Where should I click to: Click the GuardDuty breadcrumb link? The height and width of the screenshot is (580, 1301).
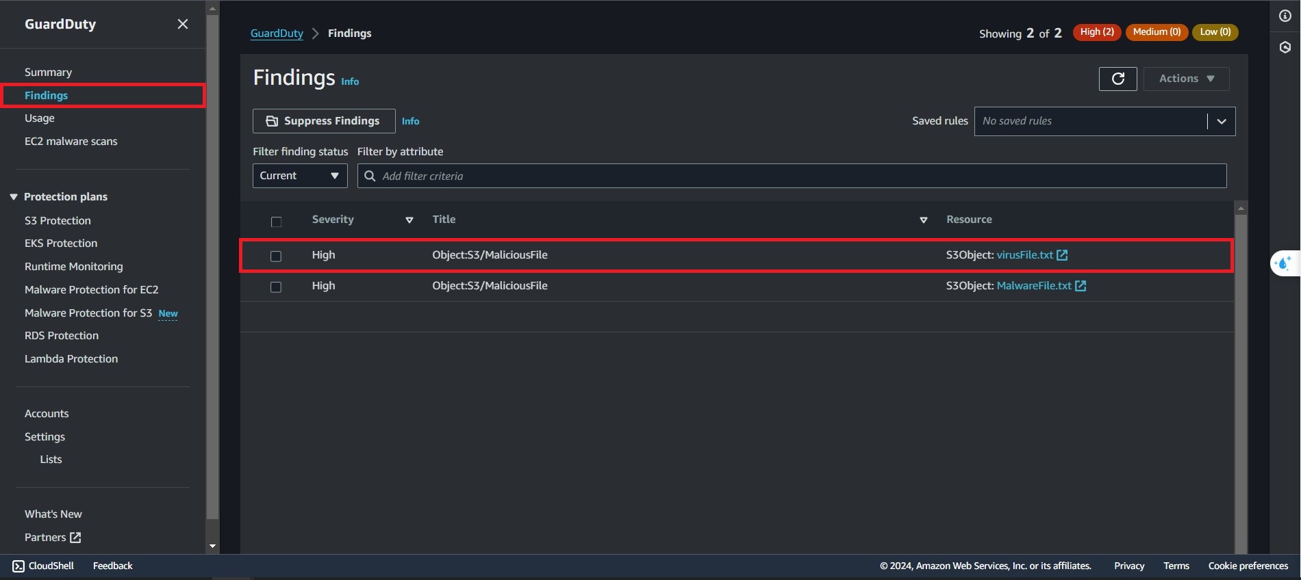[x=277, y=33]
